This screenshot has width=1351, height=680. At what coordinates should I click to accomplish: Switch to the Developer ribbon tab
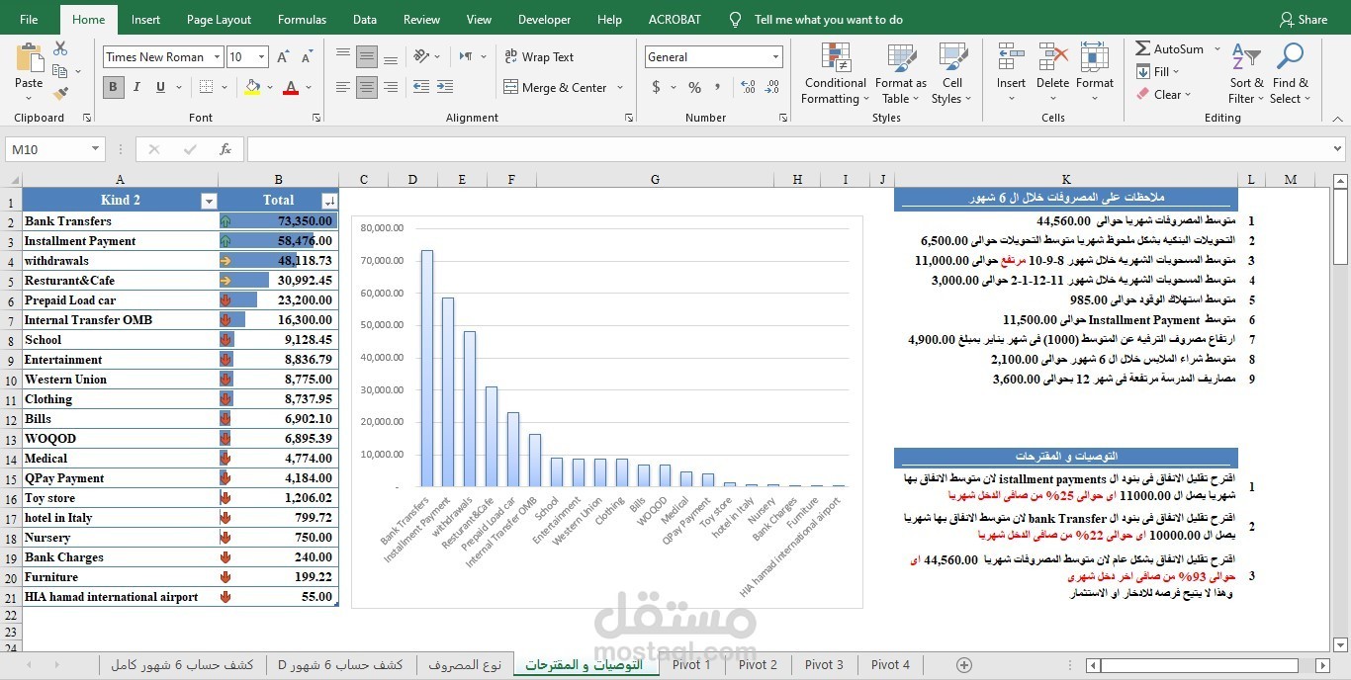tap(544, 18)
